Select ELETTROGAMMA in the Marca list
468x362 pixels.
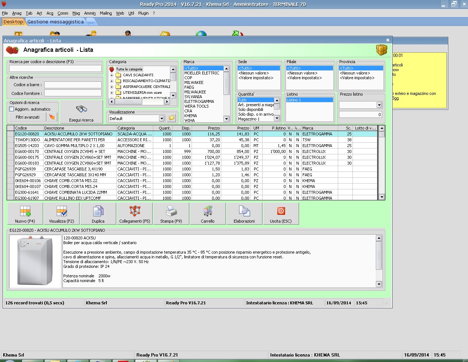[x=199, y=101]
